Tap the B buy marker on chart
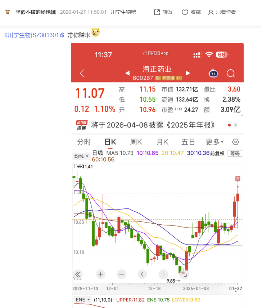 [x=238, y=179]
